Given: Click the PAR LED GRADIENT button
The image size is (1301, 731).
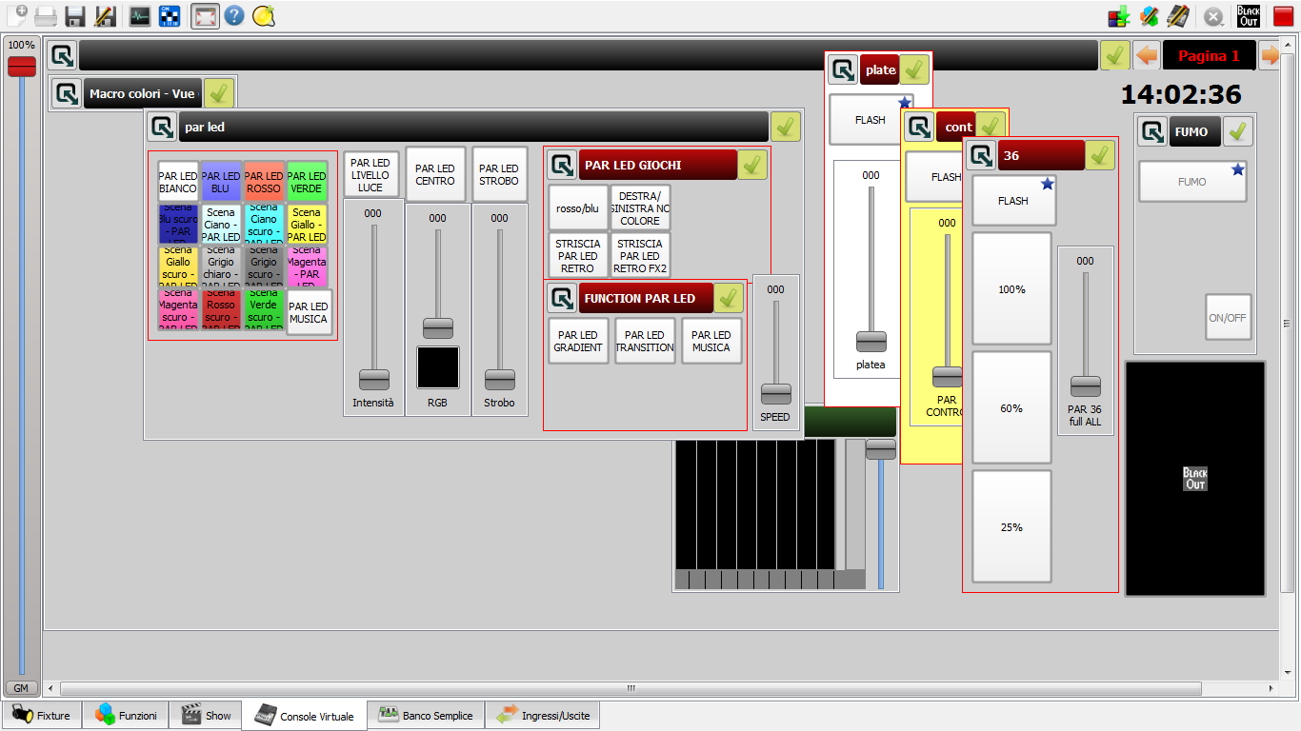Looking at the screenshot, I should click(578, 341).
